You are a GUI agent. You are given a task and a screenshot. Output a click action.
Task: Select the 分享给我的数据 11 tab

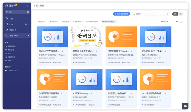[x=109, y=22]
